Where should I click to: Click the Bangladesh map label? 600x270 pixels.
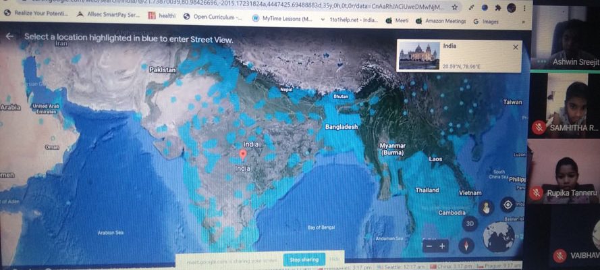click(x=342, y=127)
